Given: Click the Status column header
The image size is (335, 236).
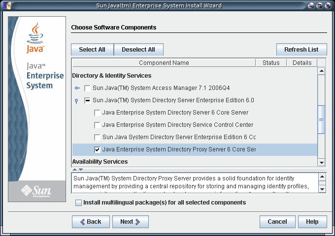Looking at the screenshot, I should 271,63.
